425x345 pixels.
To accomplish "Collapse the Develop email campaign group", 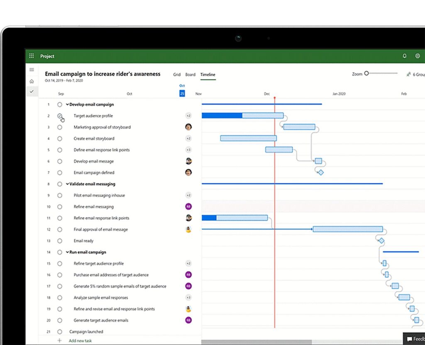I will (x=67, y=104).
